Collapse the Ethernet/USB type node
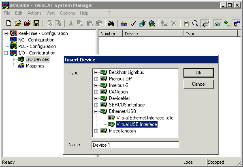 click(96, 111)
